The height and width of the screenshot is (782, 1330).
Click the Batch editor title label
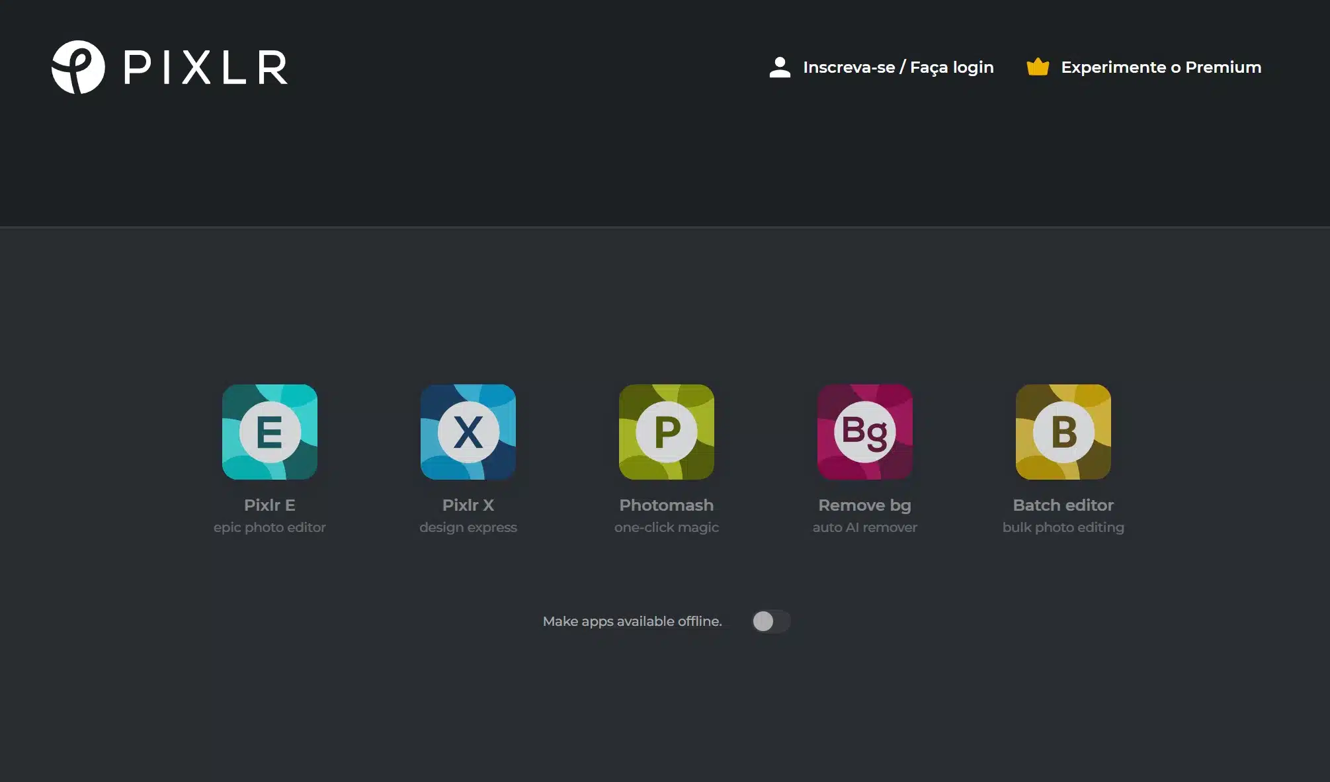(x=1063, y=505)
